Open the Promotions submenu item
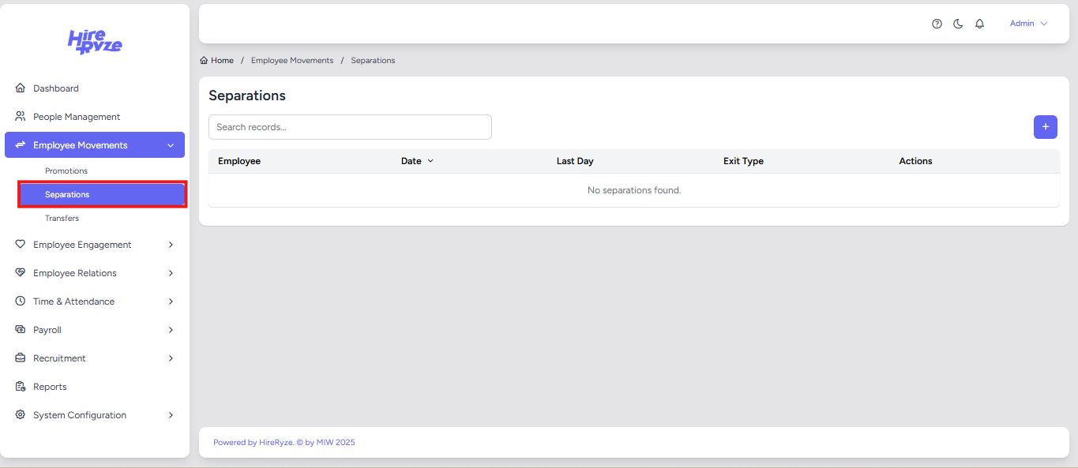Viewport: 1078px width, 468px height. (x=66, y=170)
